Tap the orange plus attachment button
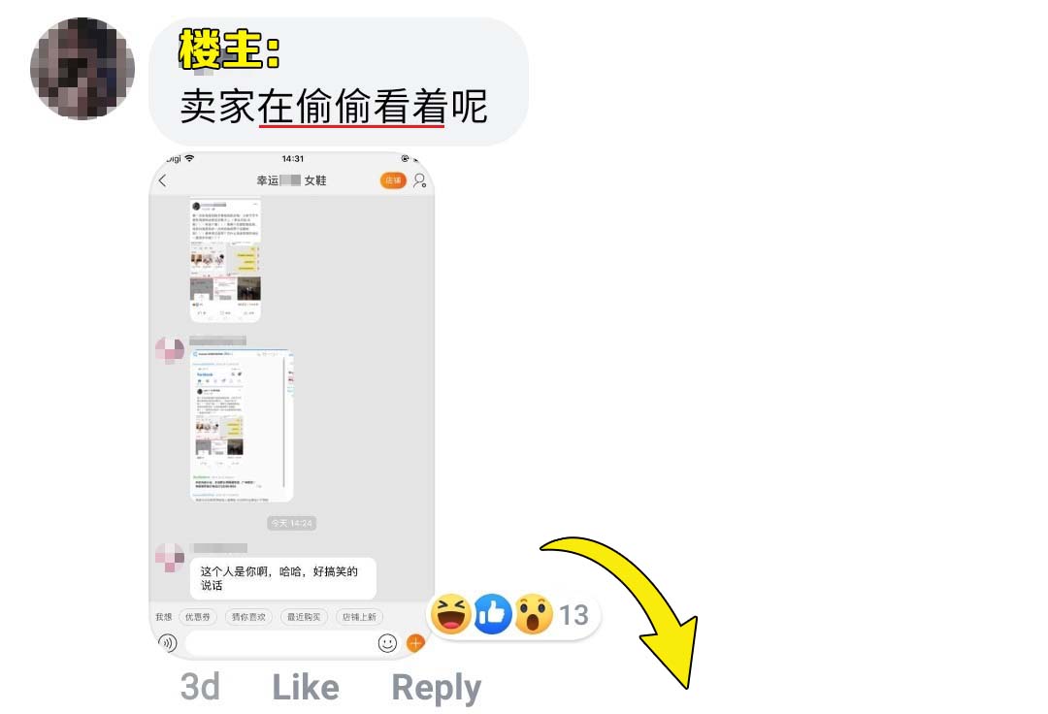Screen dimensions: 1048x714 (x=415, y=643)
